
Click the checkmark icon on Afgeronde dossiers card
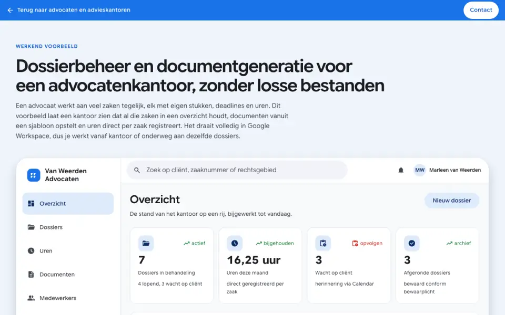click(x=411, y=243)
